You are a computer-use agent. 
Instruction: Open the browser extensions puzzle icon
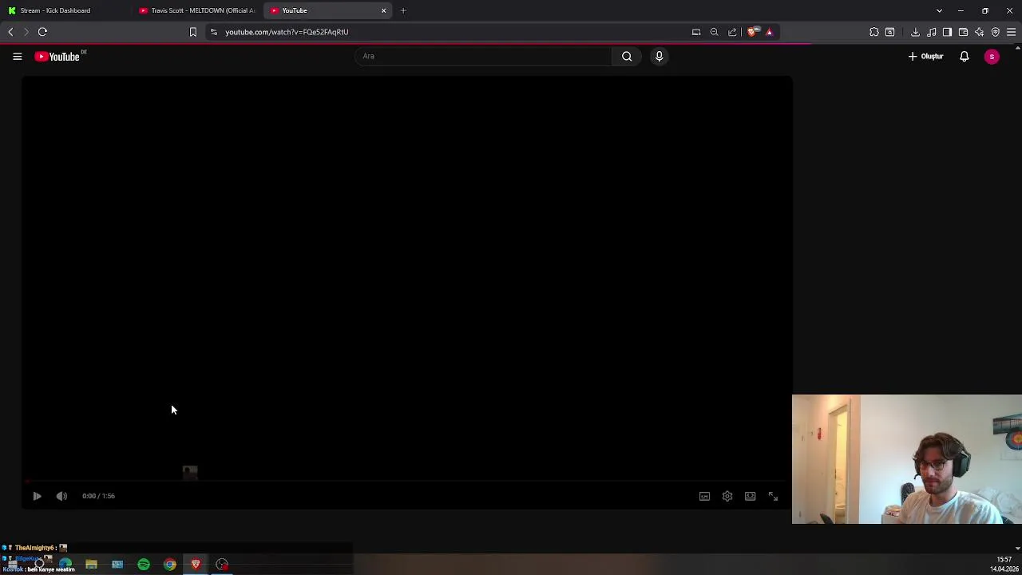point(874,32)
